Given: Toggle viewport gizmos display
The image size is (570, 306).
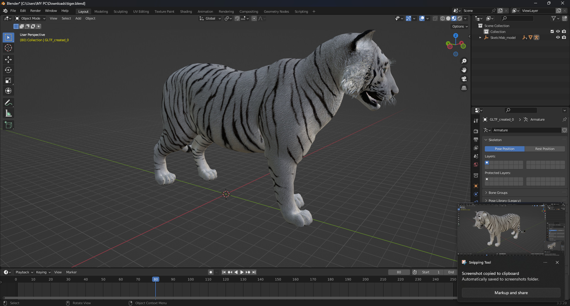Looking at the screenshot, I should pos(408,18).
